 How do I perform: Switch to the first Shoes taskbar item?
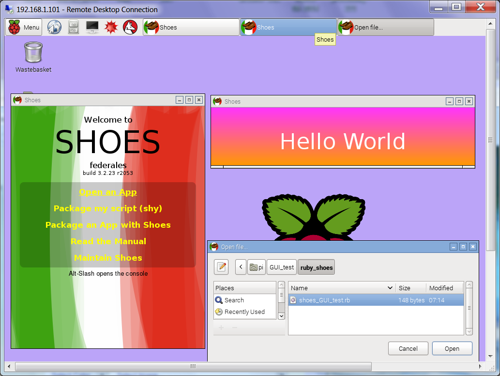191,28
